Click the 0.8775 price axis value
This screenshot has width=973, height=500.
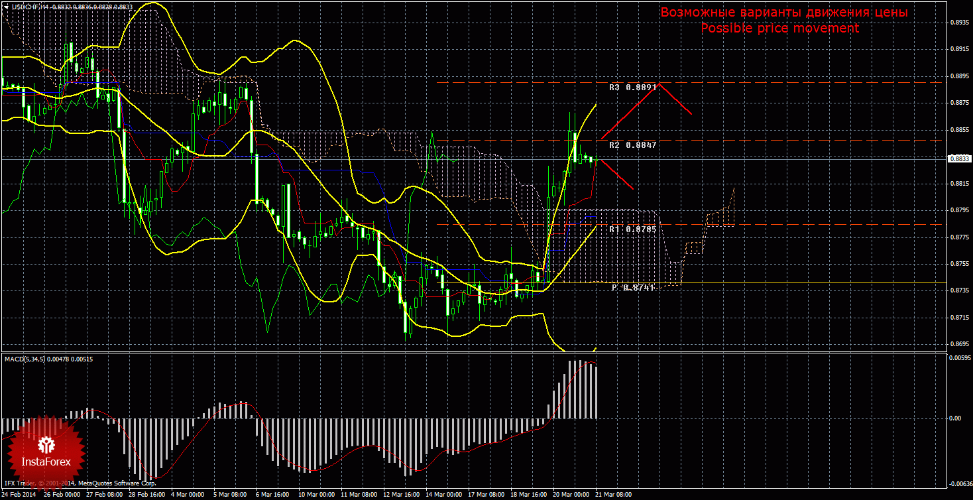[x=959, y=237]
